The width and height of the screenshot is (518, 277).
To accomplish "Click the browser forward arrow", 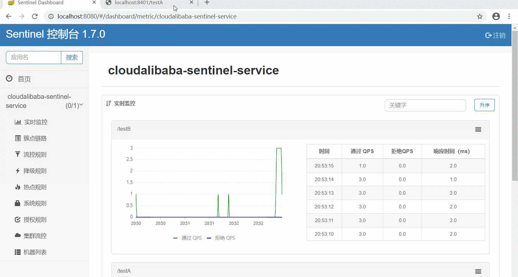I will click(x=22, y=16).
